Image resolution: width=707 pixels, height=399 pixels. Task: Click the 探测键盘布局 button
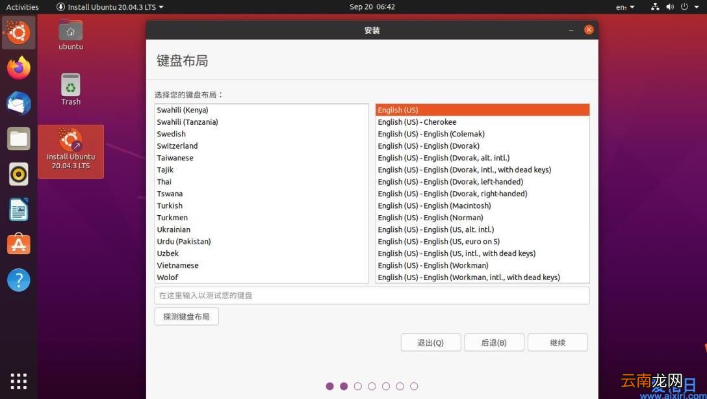tap(186, 316)
